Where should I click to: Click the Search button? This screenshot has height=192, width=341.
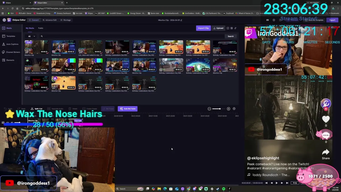[230, 36]
